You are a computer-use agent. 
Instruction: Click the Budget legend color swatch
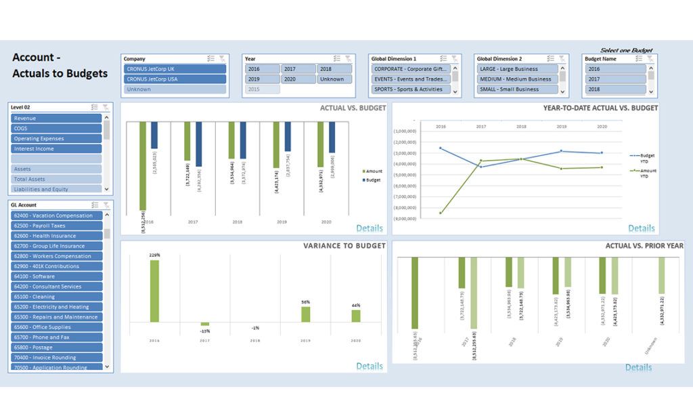click(x=364, y=182)
